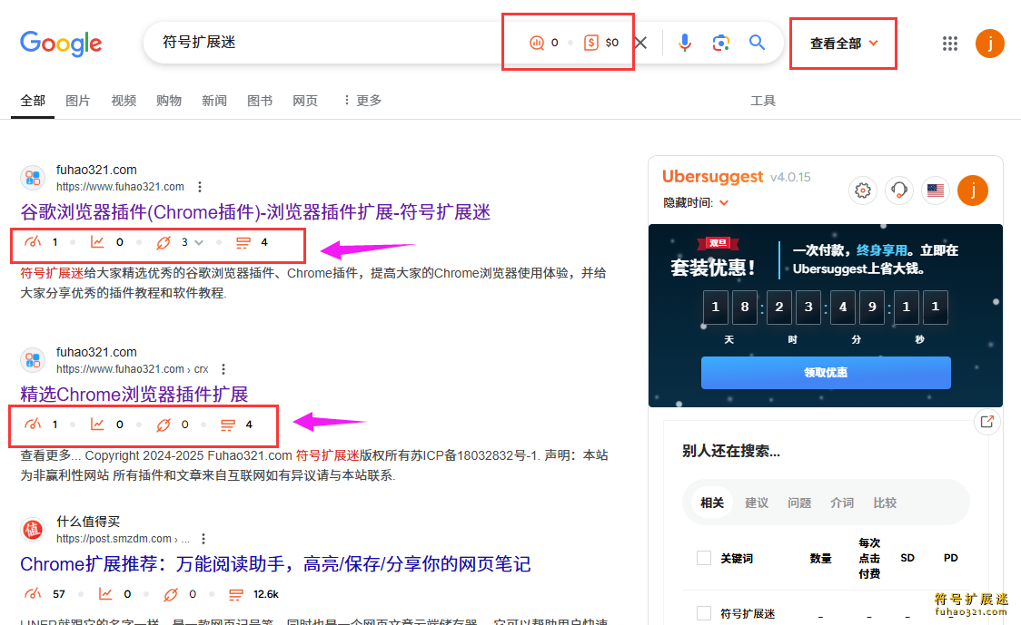Click the 每次点击付费 column header

(869, 558)
